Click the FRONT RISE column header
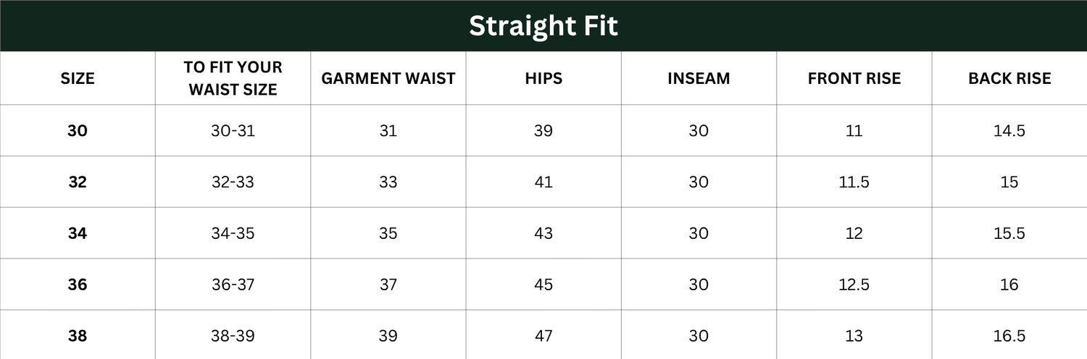 tap(854, 78)
